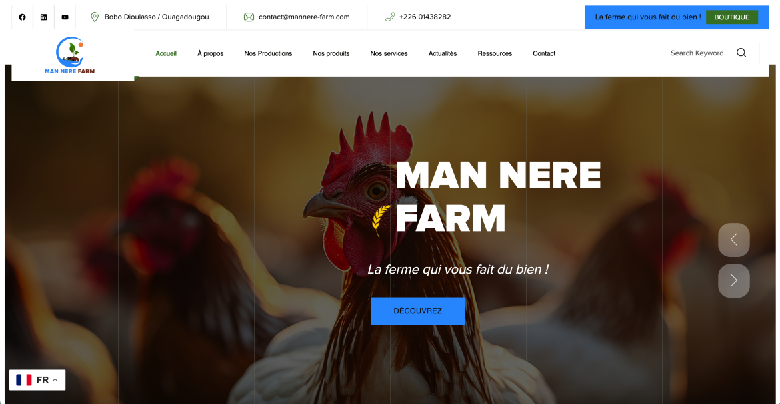Click the magnifier search icon
The image size is (780, 404).
coord(741,53)
